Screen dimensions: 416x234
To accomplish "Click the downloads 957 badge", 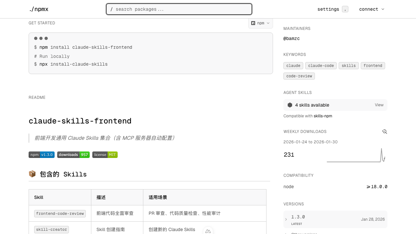I will click(x=73, y=155).
